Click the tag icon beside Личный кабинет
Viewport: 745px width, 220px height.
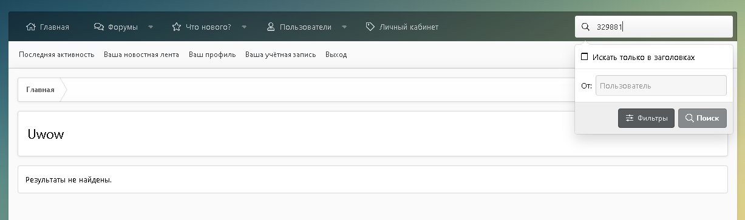[x=370, y=27]
